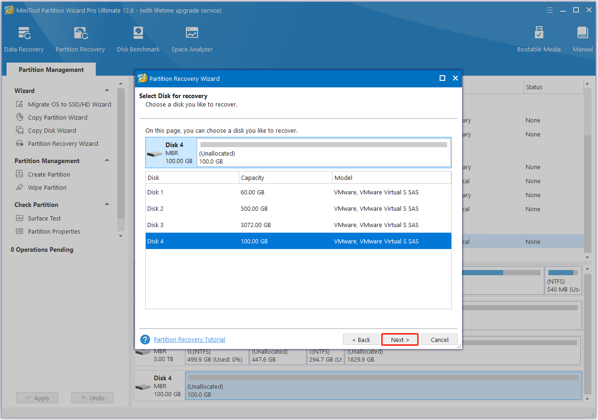Click the Undo button
Screen dimensions: 598x420
tap(93, 398)
